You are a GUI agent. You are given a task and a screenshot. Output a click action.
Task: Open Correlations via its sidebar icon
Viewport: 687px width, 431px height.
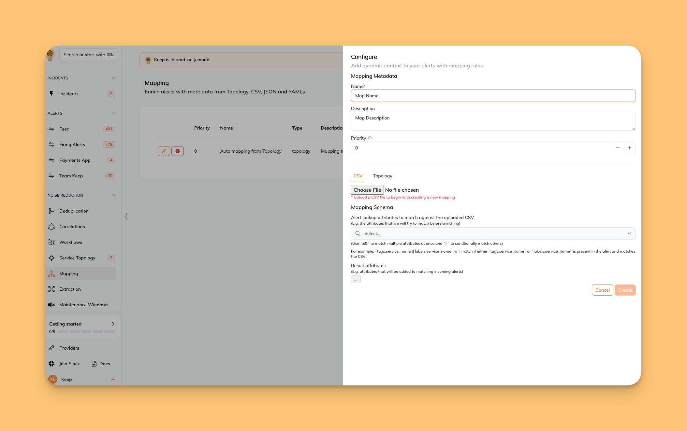[51, 227]
